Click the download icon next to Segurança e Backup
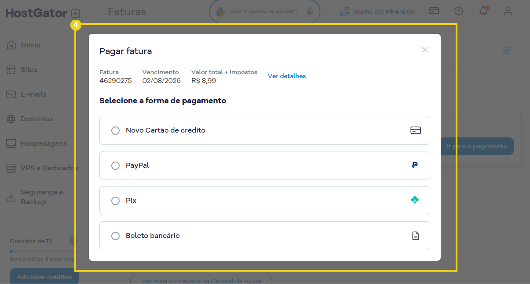The width and height of the screenshot is (530, 284). 11,197
